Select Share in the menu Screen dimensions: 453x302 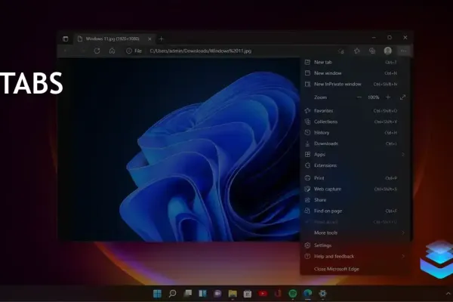pyautogui.click(x=355, y=200)
